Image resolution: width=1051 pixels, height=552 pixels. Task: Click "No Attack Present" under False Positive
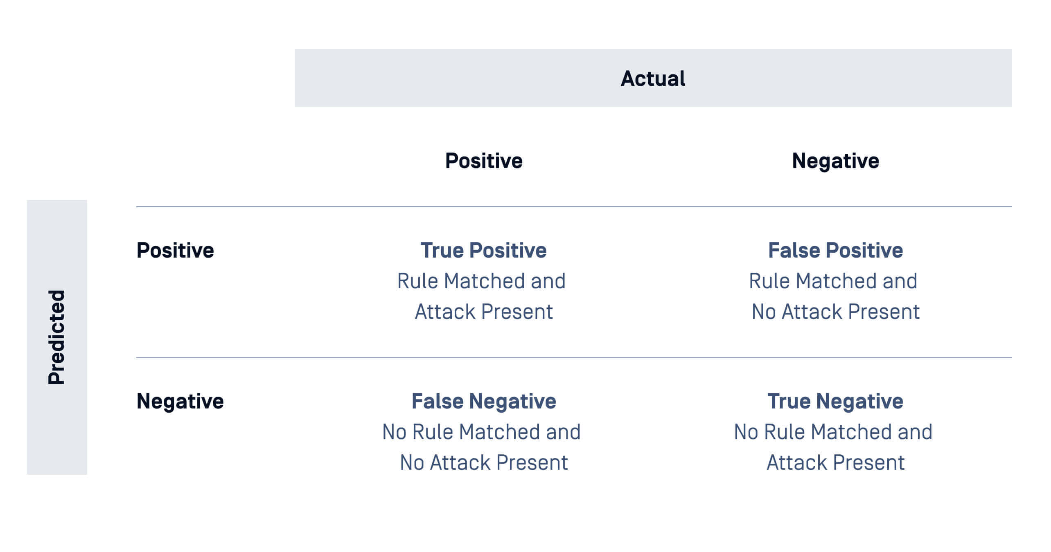click(836, 312)
